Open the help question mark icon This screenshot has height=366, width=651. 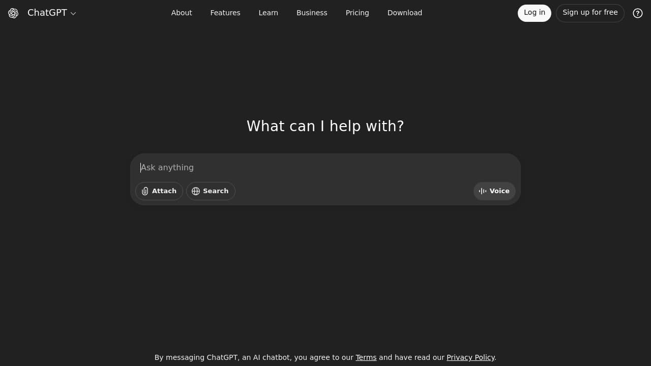coord(638,13)
